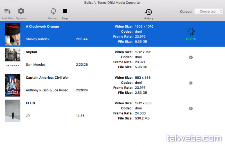225x146 pixels.
Task: Open settings gear for Skyfall
Action: point(191,57)
